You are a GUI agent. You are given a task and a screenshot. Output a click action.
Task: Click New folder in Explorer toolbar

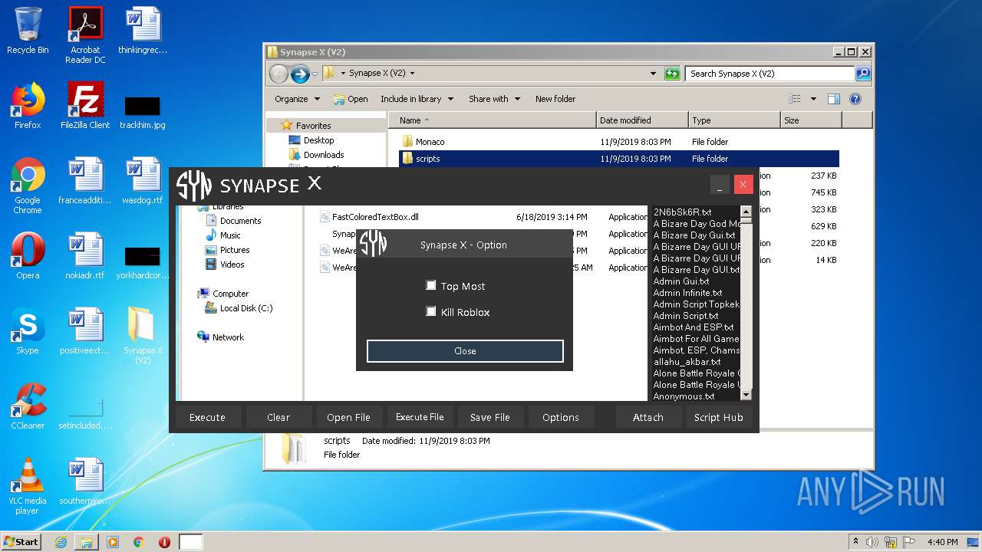pos(555,99)
